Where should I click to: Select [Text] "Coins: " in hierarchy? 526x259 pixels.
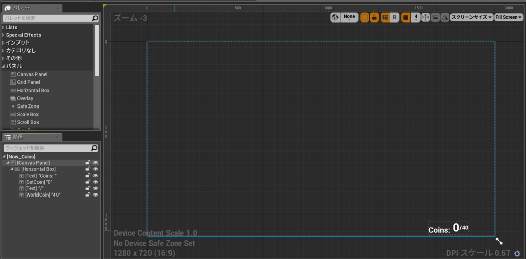(x=41, y=176)
